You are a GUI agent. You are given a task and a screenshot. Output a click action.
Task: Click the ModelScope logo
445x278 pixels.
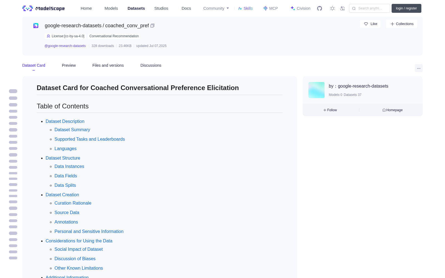(x=44, y=8)
